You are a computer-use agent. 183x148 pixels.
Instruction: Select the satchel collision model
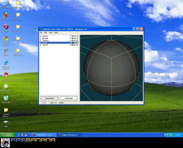(x=59, y=45)
